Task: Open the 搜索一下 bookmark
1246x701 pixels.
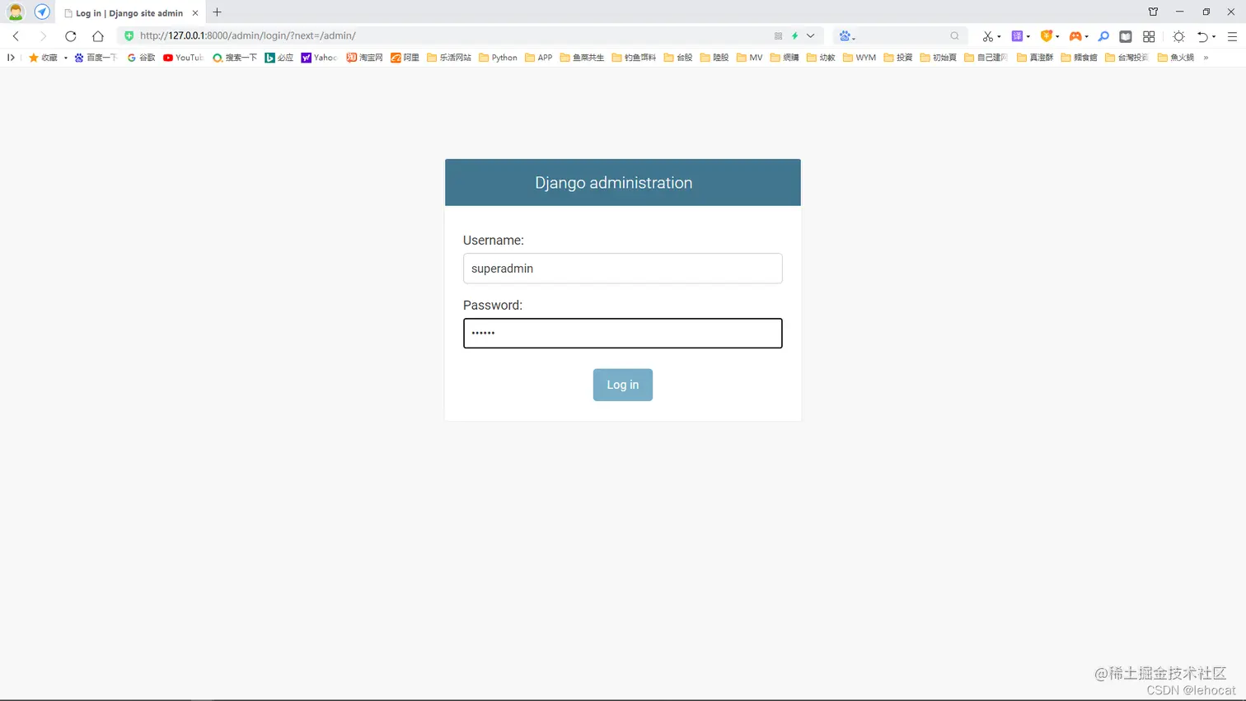Action: [x=235, y=58]
